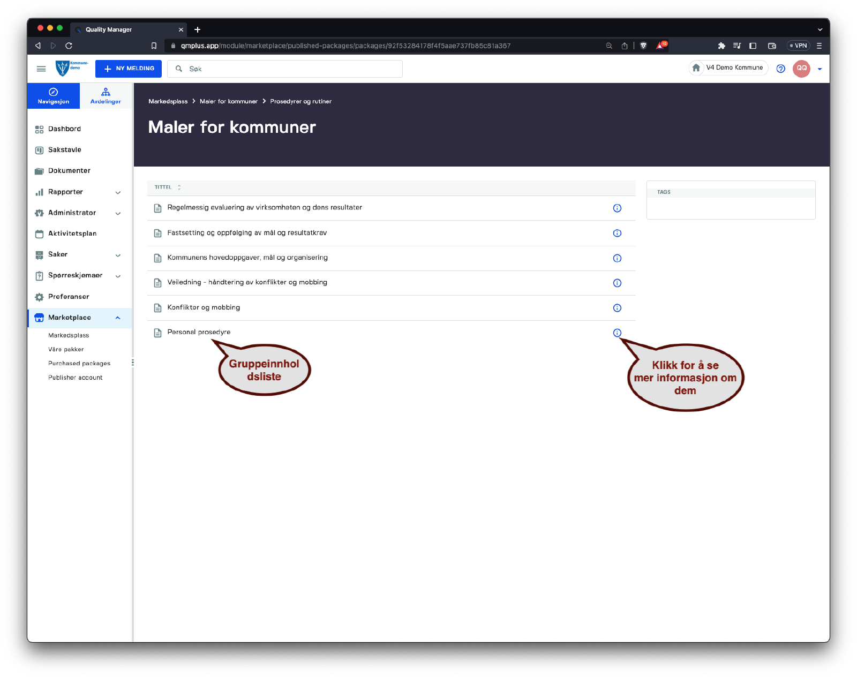This screenshot has width=857, height=678.
Task: Show info for Regelmessig evaluering row
Action: coord(617,208)
